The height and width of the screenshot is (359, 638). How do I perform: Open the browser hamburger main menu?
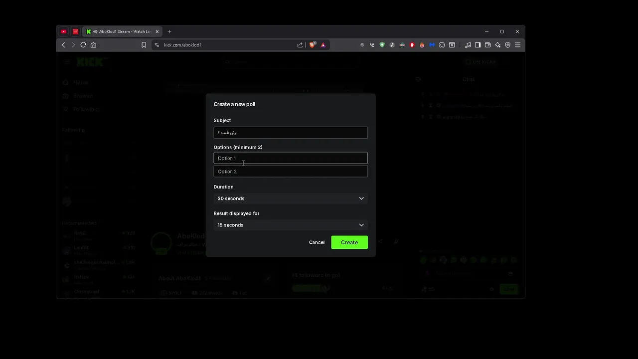pos(517,45)
